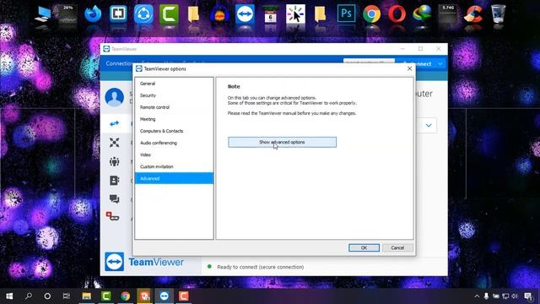Click the 26% CPU meter gadget

pyautogui.click(x=67, y=14)
